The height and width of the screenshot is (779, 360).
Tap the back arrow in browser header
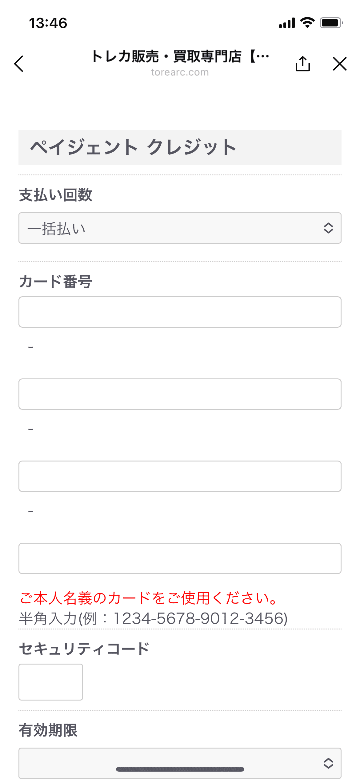click(x=19, y=64)
